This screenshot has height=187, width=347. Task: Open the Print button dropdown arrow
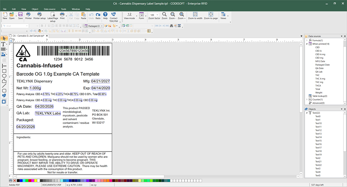point(66,16)
